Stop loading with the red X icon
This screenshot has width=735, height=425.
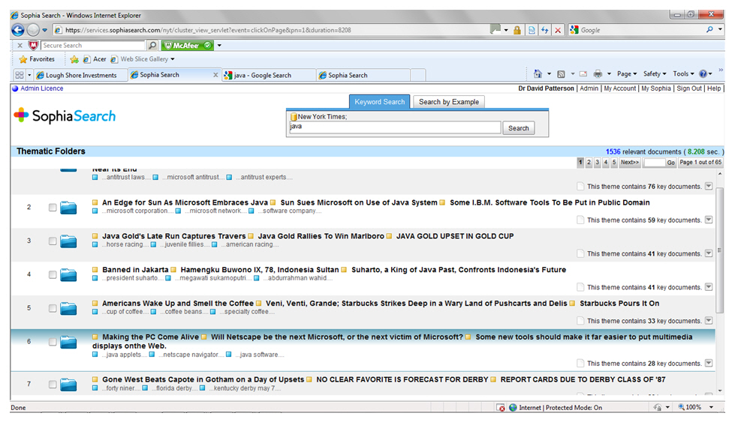tap(558, 30)
